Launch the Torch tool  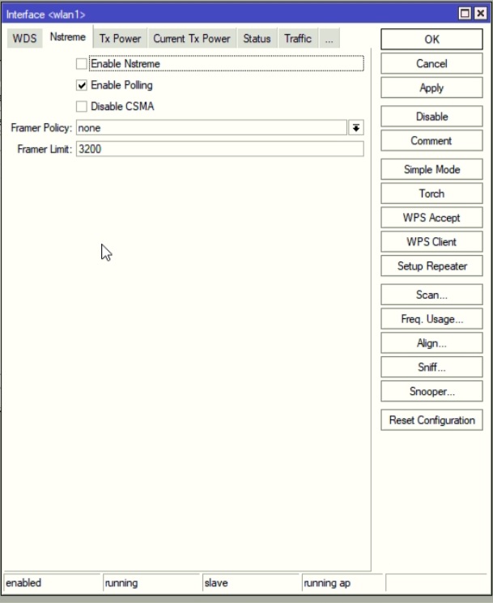tap(431, 193)
